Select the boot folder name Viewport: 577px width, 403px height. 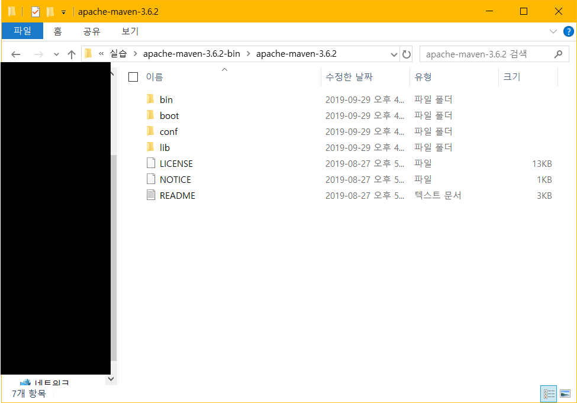[x=169, y=115]
